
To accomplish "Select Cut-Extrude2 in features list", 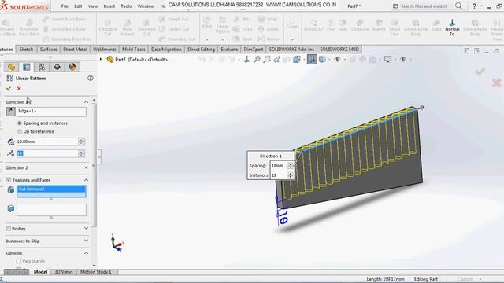I will 51,189.
